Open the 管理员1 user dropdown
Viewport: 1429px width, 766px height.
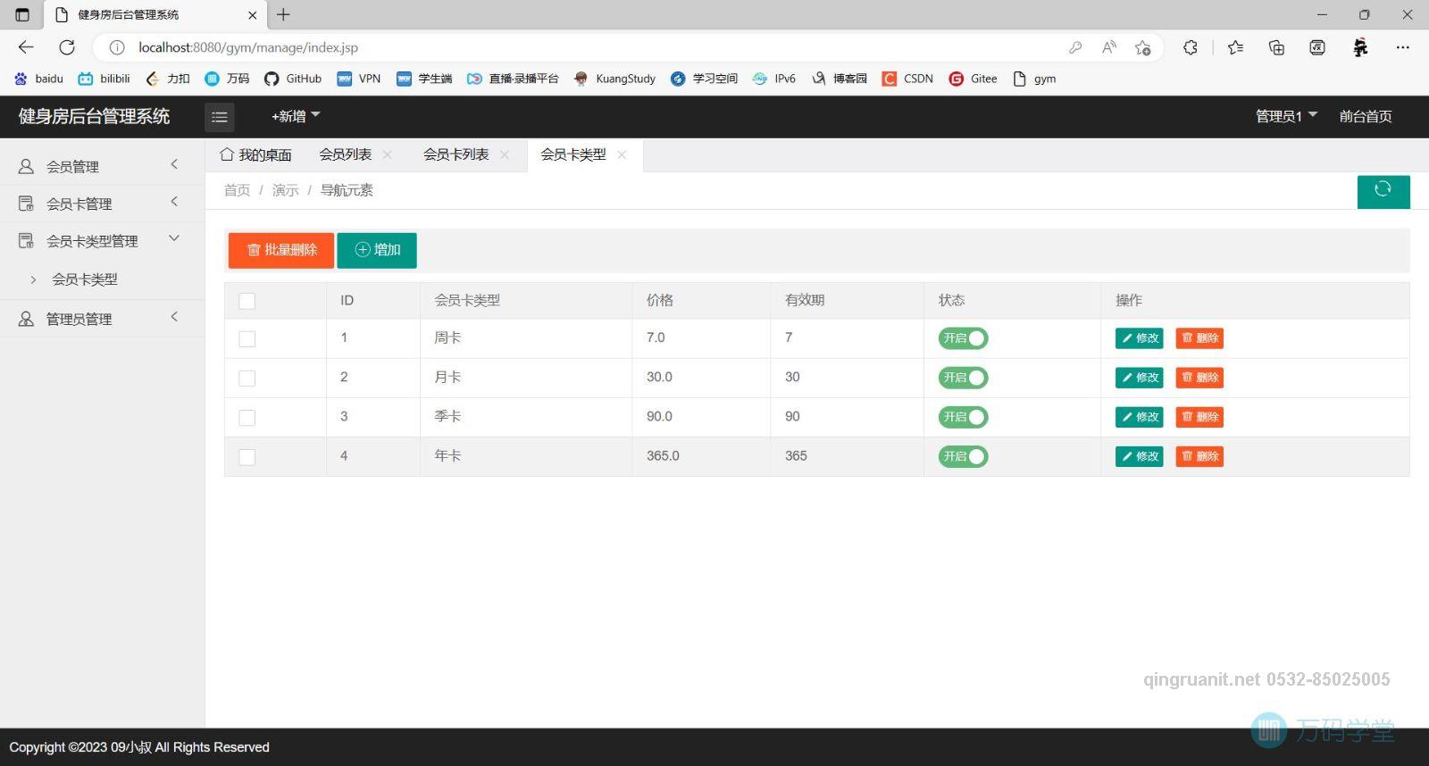point(1286,116)
